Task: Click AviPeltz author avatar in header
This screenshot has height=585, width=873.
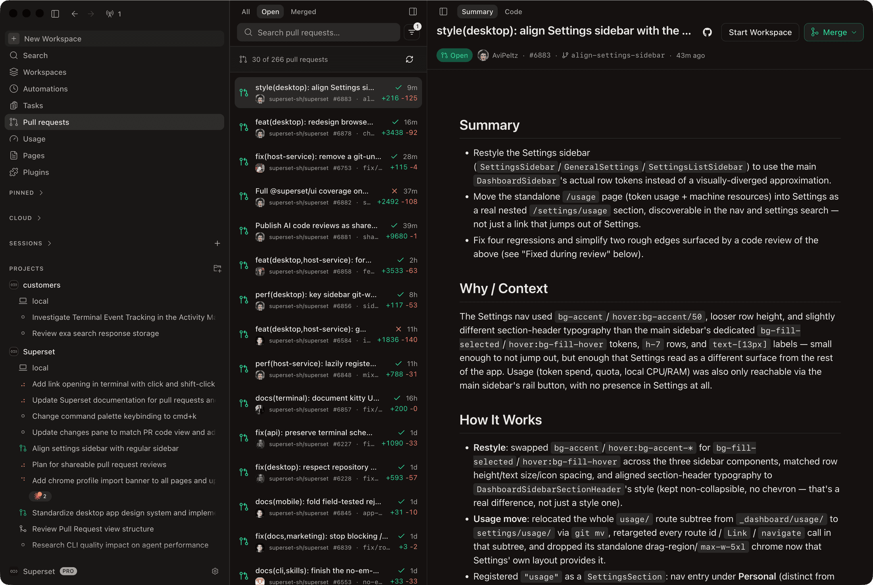Action: [483, 56]
